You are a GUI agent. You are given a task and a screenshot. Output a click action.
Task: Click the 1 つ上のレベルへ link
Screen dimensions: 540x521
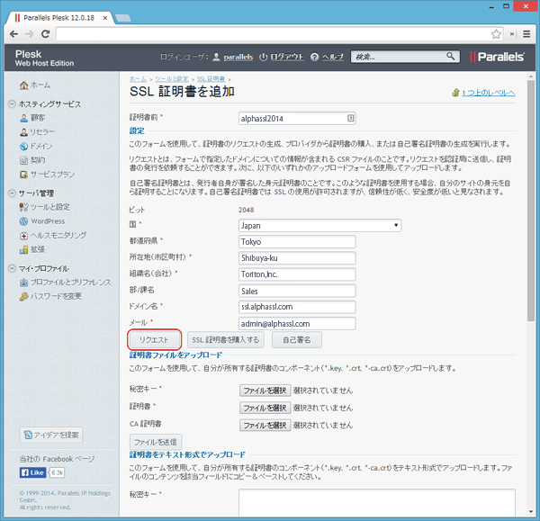point(489,93)
